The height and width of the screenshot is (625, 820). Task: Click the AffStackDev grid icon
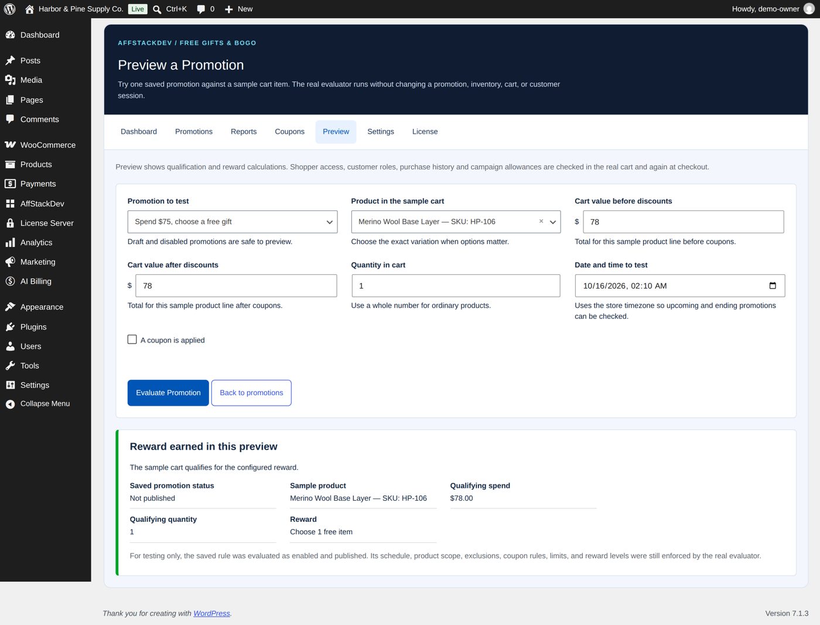coord(10,203)
